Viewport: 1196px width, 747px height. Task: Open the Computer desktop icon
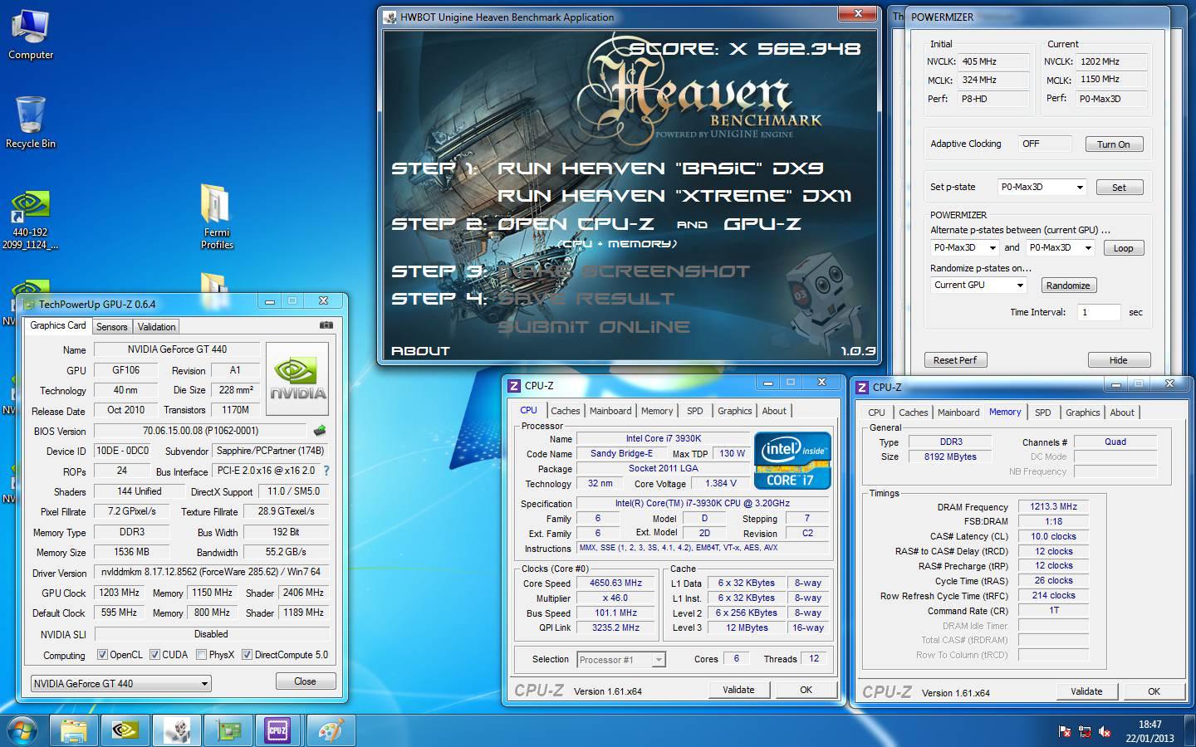click(x=31, y=33)
